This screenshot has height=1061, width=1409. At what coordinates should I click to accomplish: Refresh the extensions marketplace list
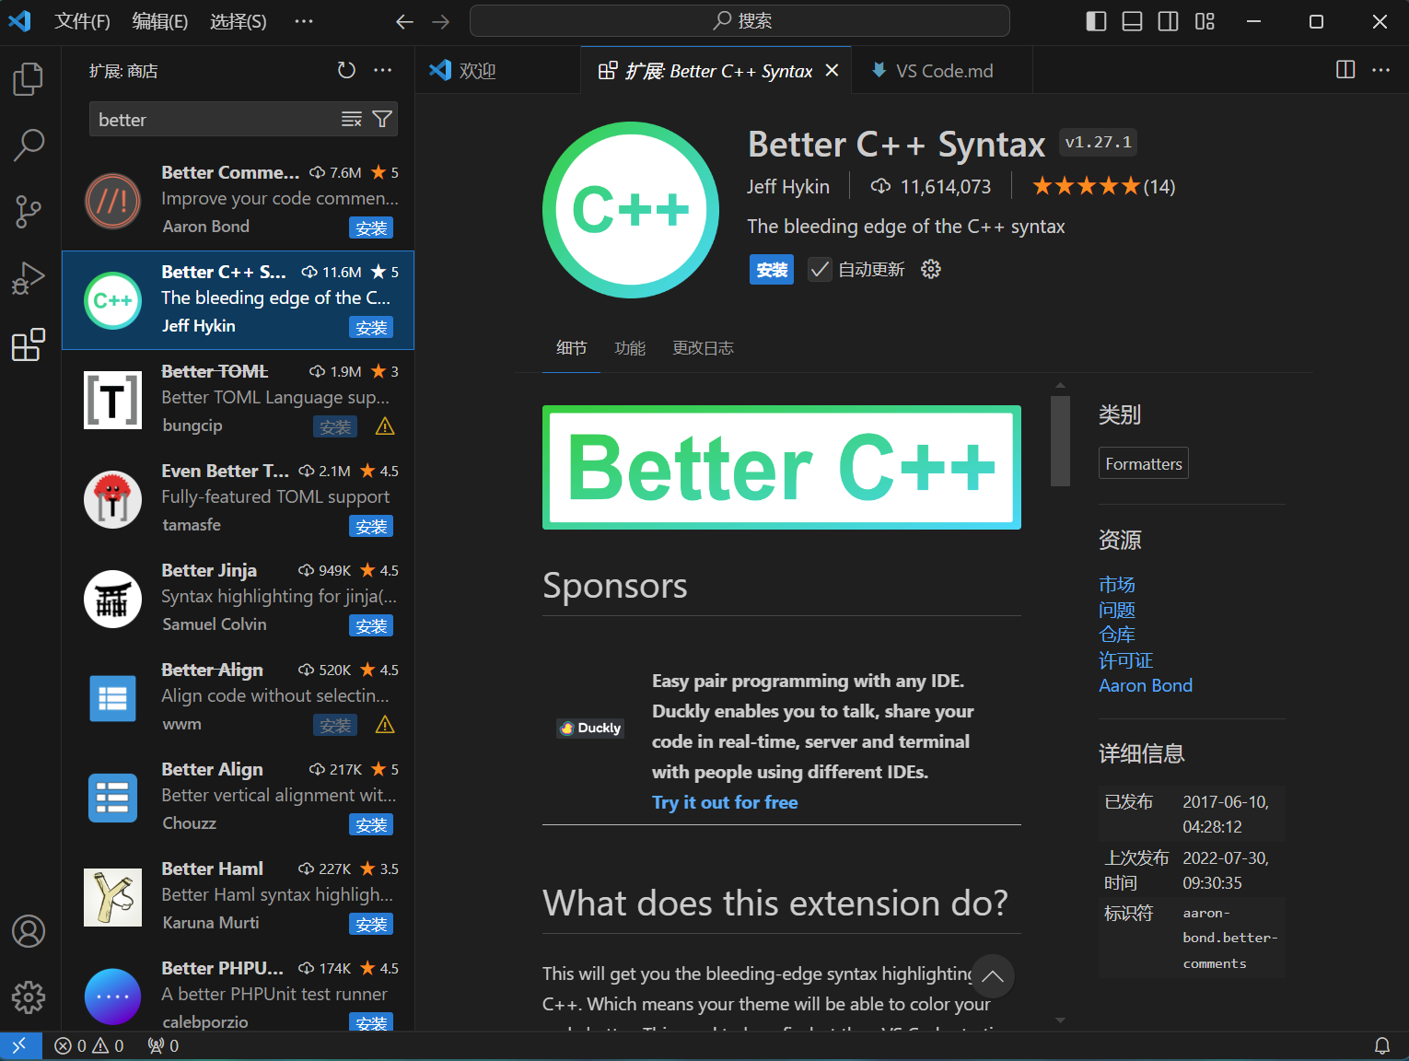tap(346, 70)
